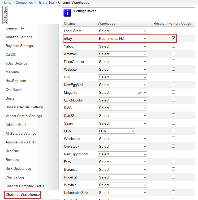Open Thirsty Tea breadcrumb link
This screenshot has width=198, height=200.
pos(45,2)
